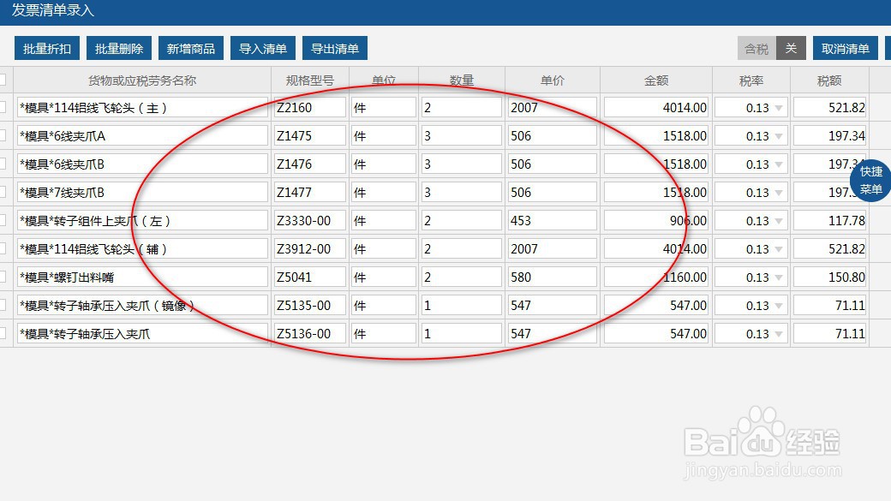Click the 货物或应税劳务名称 column header
The image size is (891, 501).
(142, 81)
